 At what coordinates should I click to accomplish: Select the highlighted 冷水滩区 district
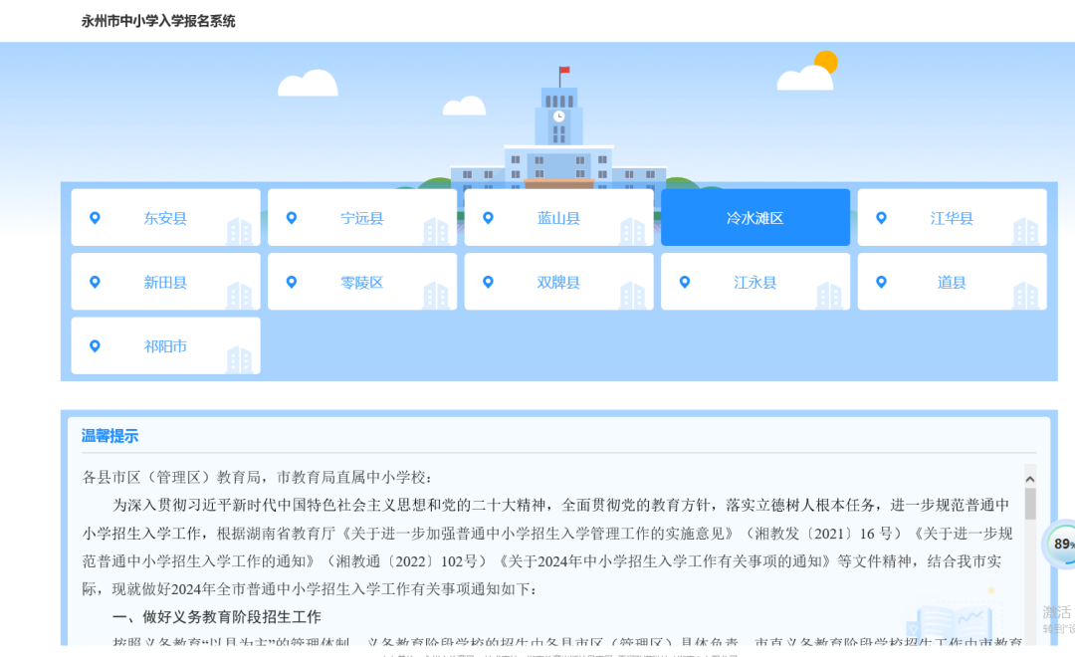click(755, 217)
